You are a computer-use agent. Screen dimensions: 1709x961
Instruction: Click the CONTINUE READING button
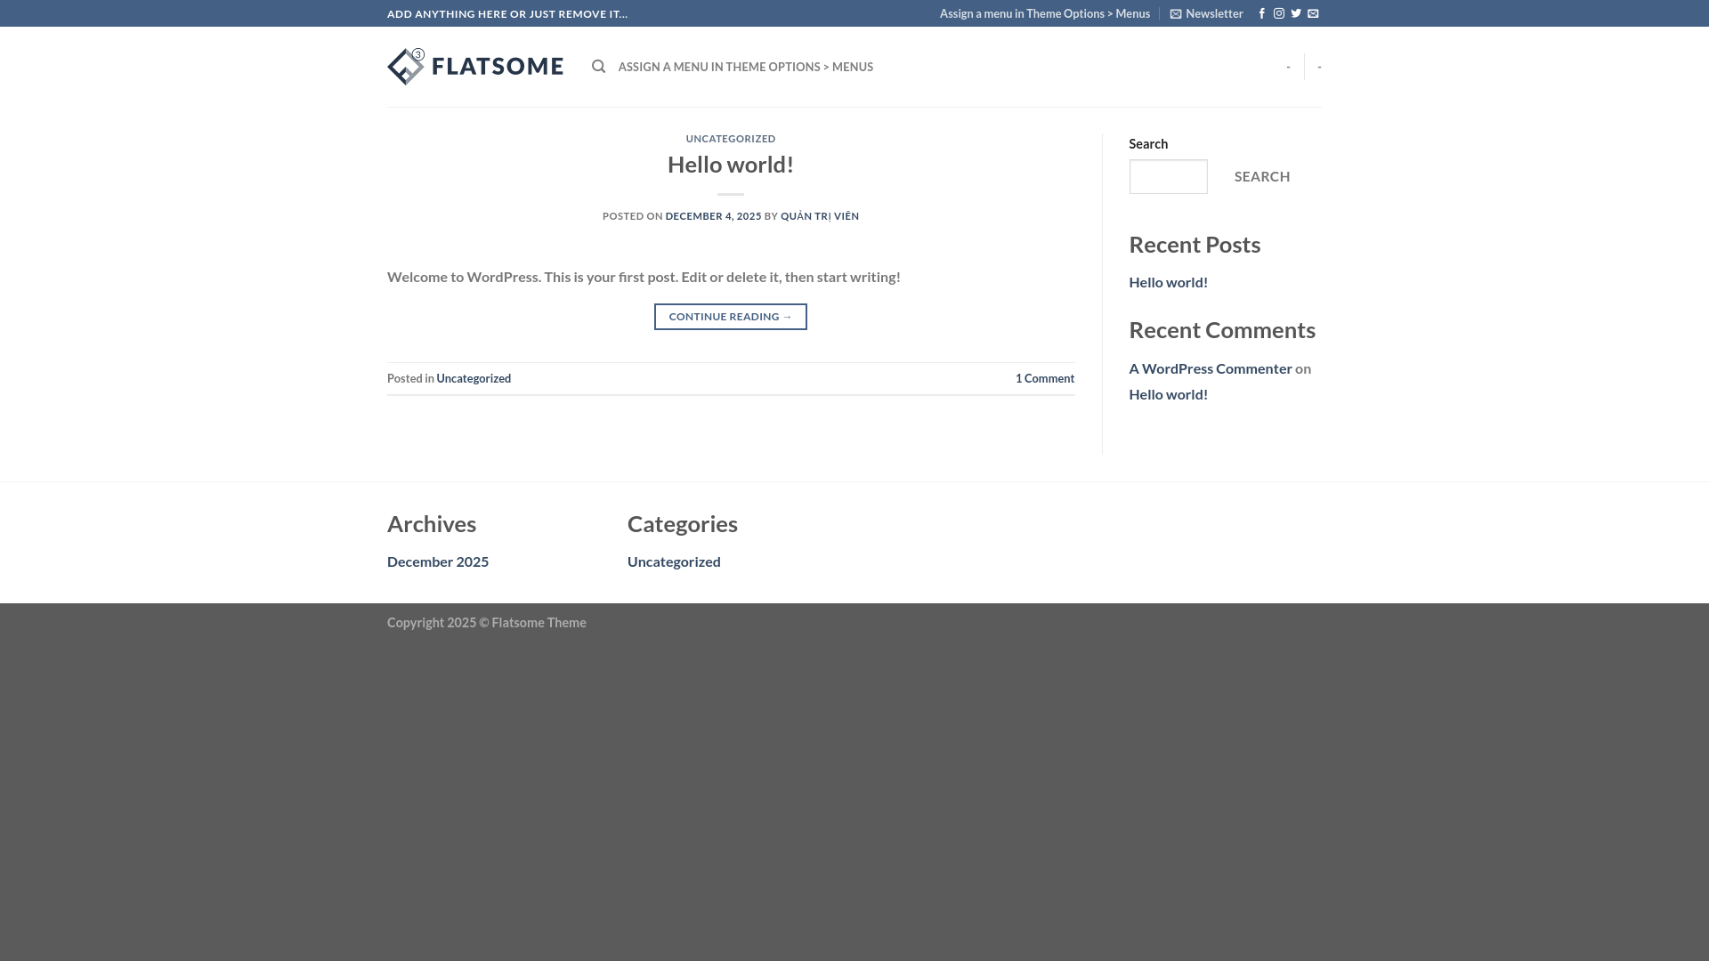tap(731, 317)
